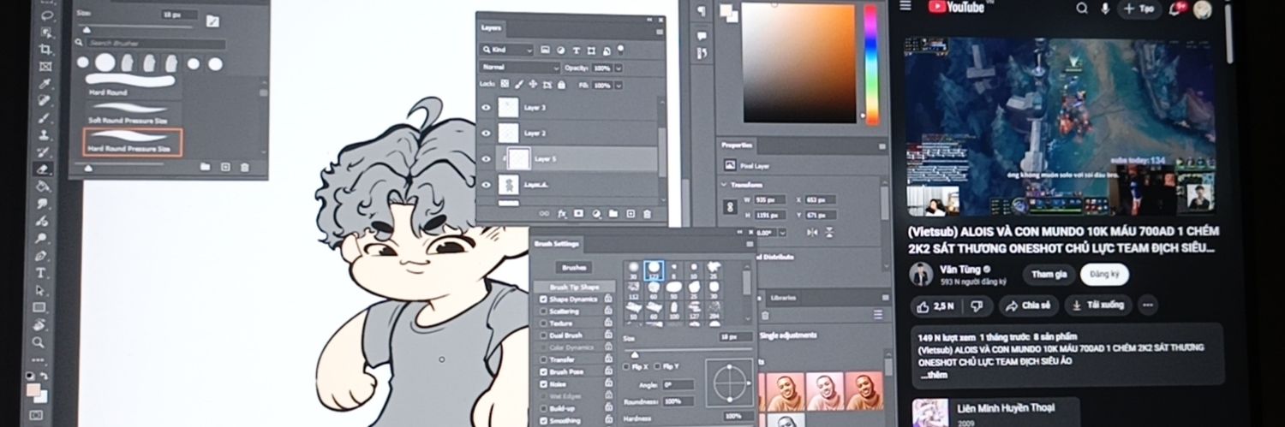Click the Tải xuống download button
The height and width of the screenshot is (427, 1285).
[1097, 305]
